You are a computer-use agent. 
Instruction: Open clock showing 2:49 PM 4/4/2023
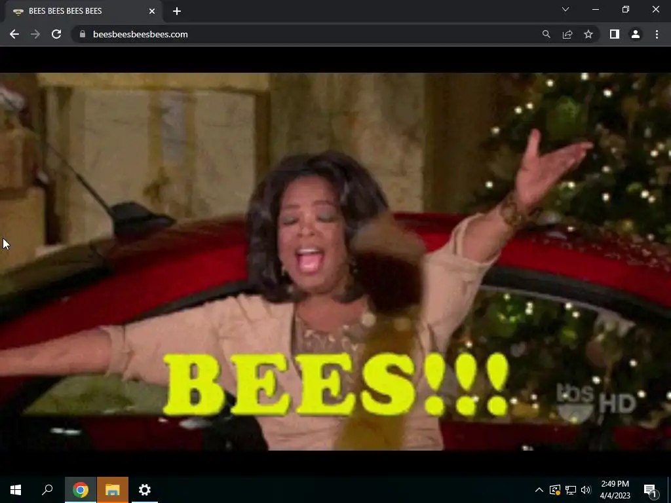(615, 490)
